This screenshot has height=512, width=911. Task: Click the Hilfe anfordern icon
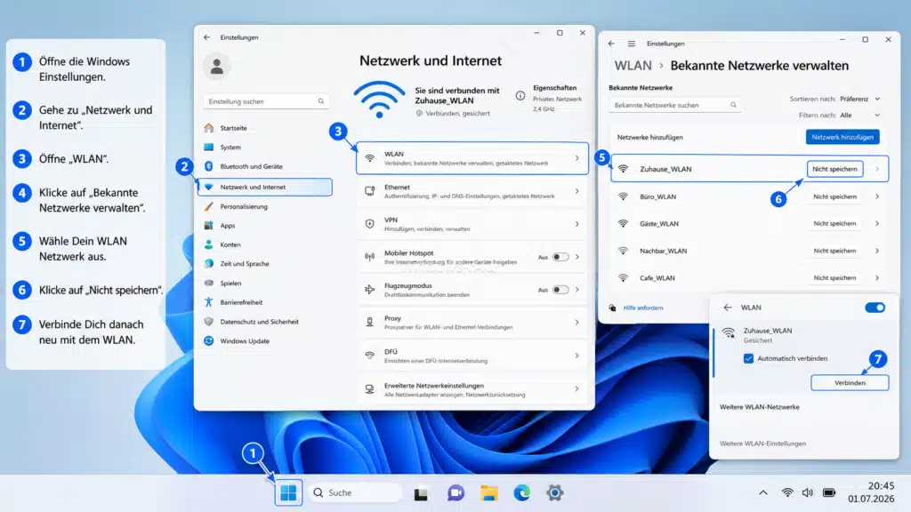[612, 308]
